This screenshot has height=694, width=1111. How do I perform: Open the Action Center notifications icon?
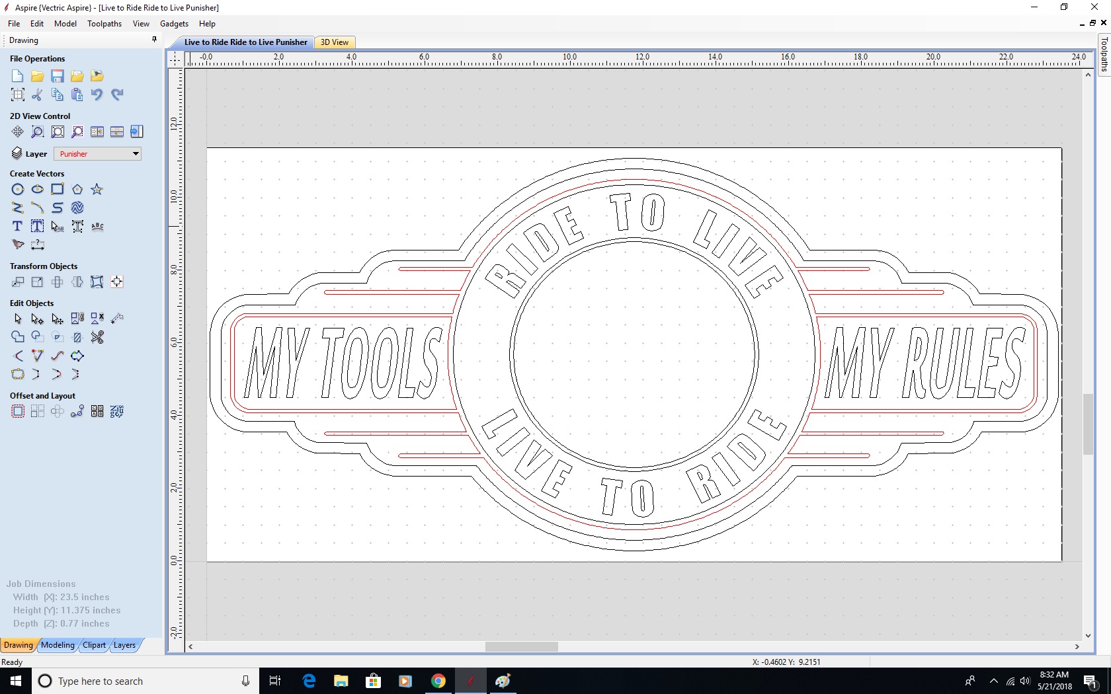click(1090, 681)
